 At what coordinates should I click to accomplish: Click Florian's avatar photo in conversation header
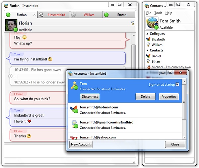[x=11, y=25]
